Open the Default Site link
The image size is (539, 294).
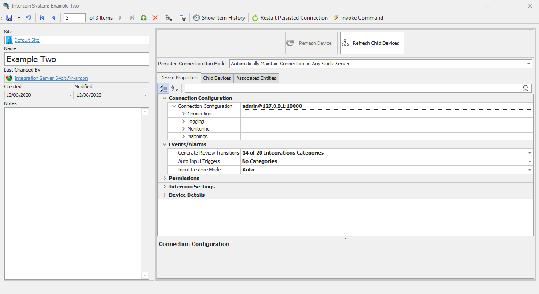[x=27, y=40]
